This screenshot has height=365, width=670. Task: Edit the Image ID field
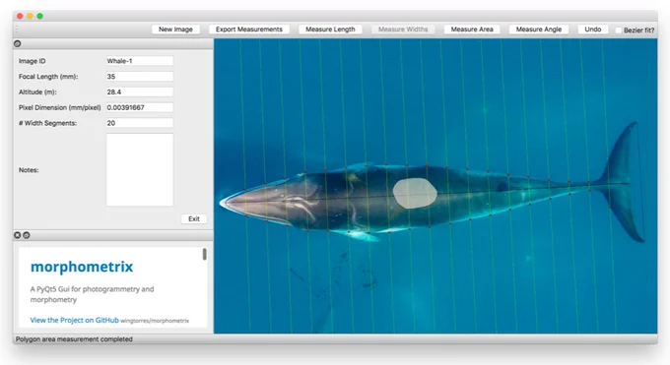point(140,61)
